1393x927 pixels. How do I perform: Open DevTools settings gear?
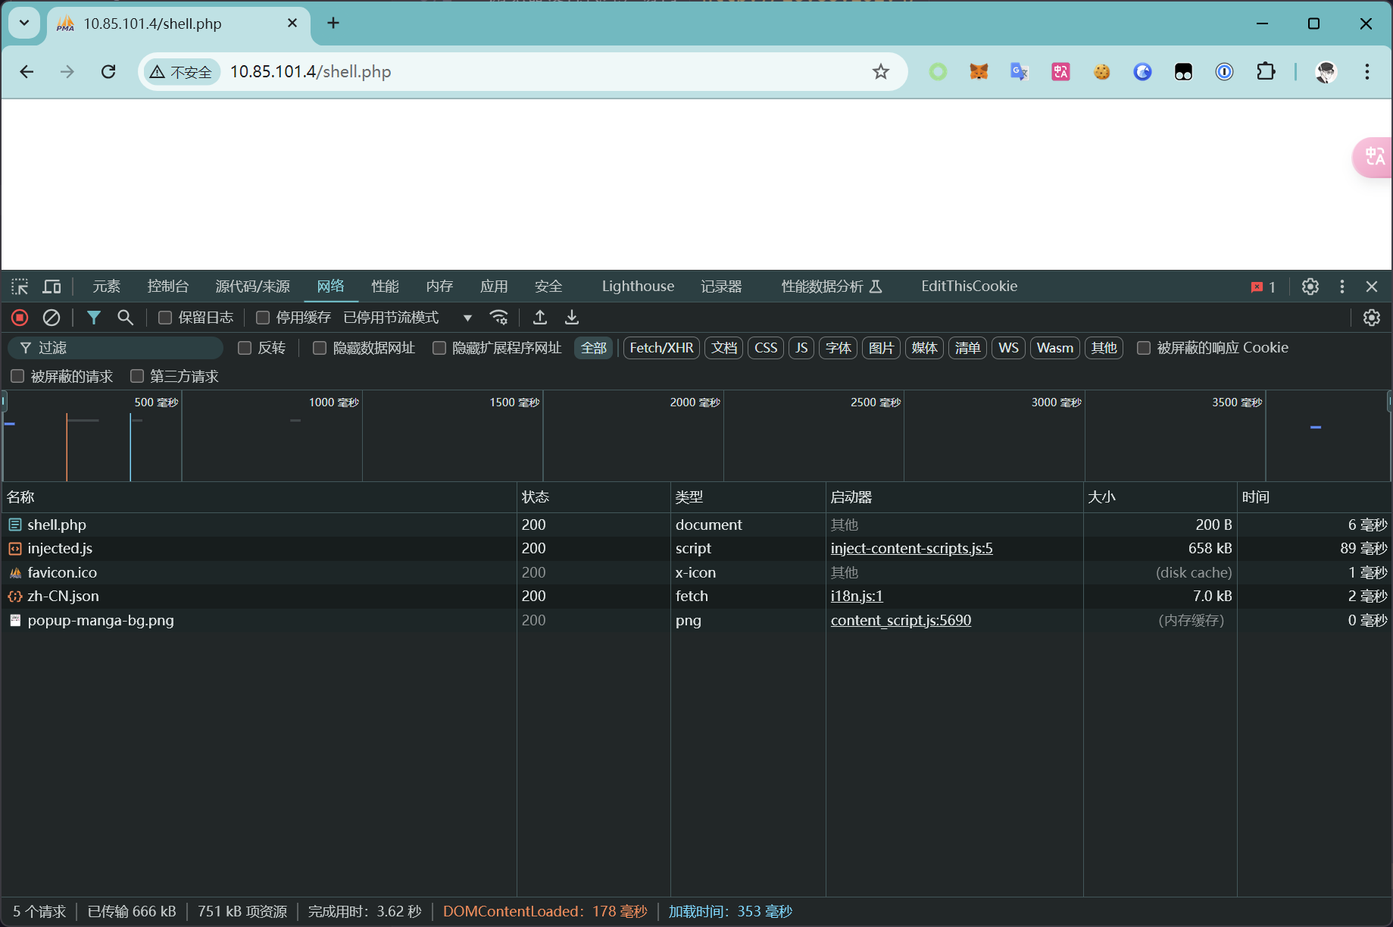[1310, 287]
